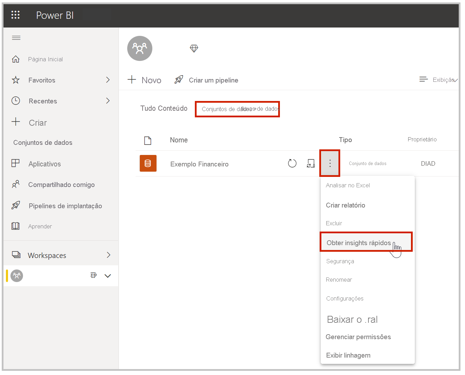
Task: Click the Exibição list view icon
Action: (x=424, y=79)
